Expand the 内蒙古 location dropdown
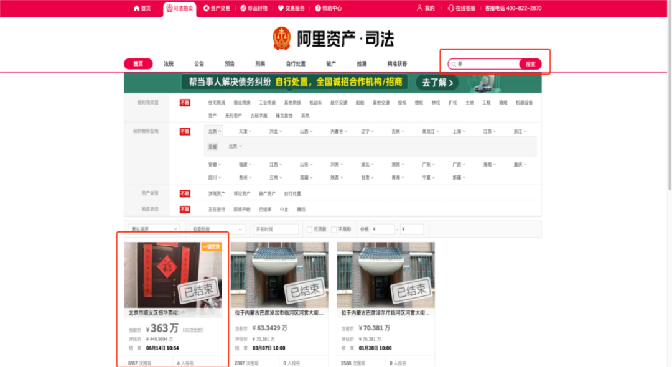Screen dimensions: 672x367 click(x=338, y=131)
